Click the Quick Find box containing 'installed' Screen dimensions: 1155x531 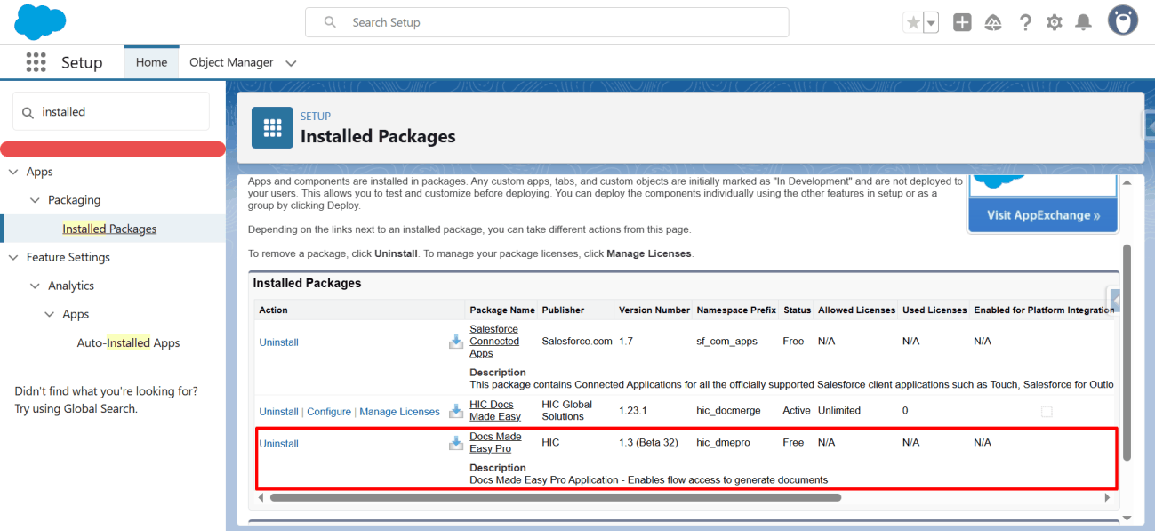[111, 111]
